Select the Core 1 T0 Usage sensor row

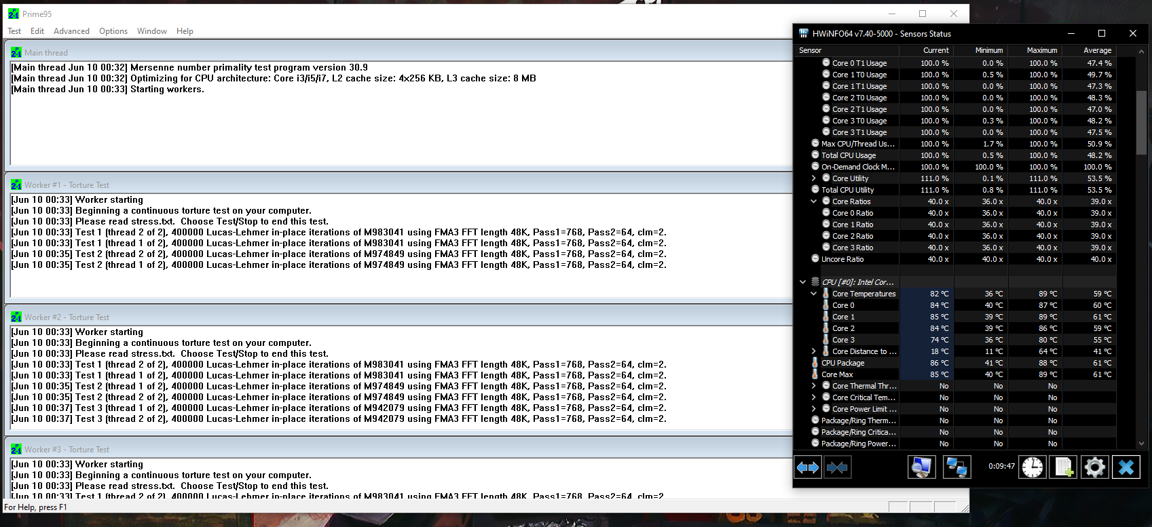[x=955, y=75]
